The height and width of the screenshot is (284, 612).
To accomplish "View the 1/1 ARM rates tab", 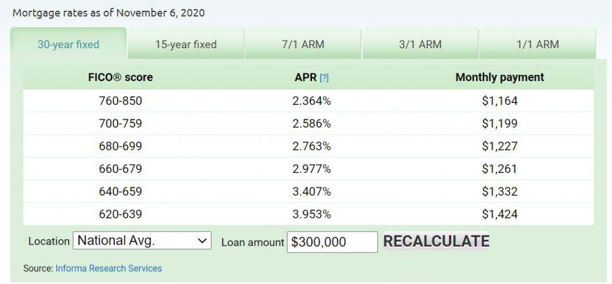I will coord(537,45).
